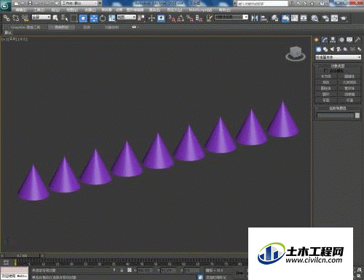Switch to the Modify command panel tab
The image size is (364, 280).
[x=325, y=39]
